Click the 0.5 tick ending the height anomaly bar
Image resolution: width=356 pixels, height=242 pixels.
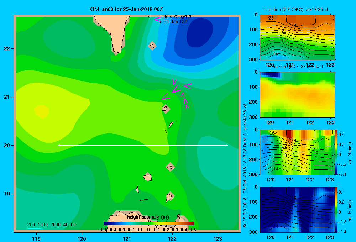coord(193,230)
